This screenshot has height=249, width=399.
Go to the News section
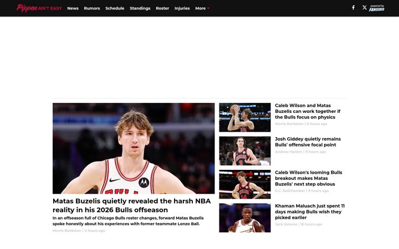pos(73,8)
